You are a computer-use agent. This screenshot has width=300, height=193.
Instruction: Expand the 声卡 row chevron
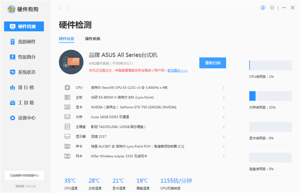tap(223, 146)
